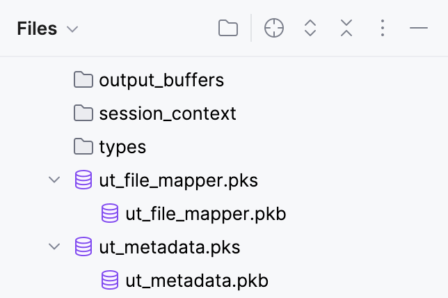Hide the Files panel with minimize dash
Viewport: 448px width, 298px height.
tap(418, 29)
